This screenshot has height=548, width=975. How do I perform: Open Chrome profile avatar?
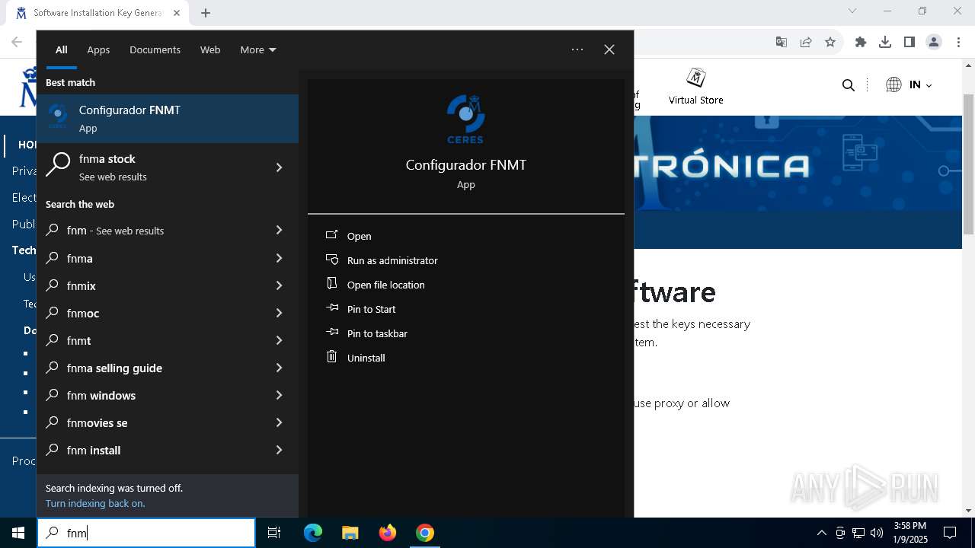934,42
